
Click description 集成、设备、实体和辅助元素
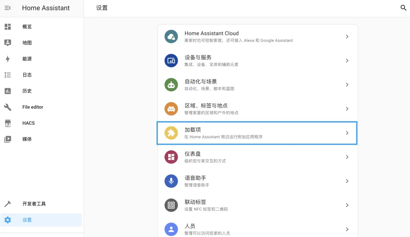pos(211,65)
